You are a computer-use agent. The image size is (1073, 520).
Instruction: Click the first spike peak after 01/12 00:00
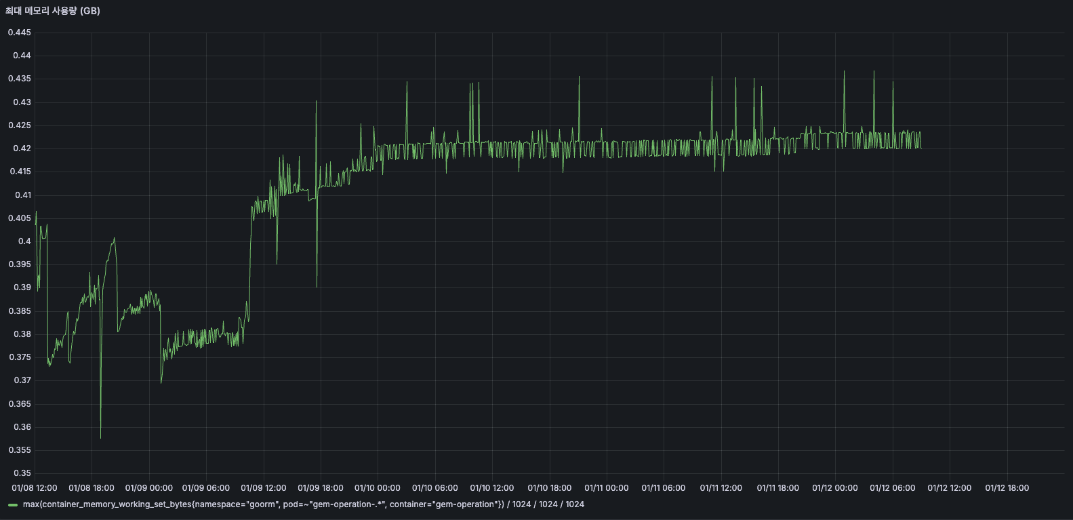click(844, 72)
